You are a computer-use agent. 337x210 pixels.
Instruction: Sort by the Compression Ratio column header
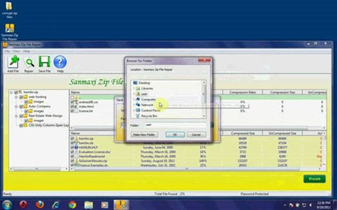(242, 92)
